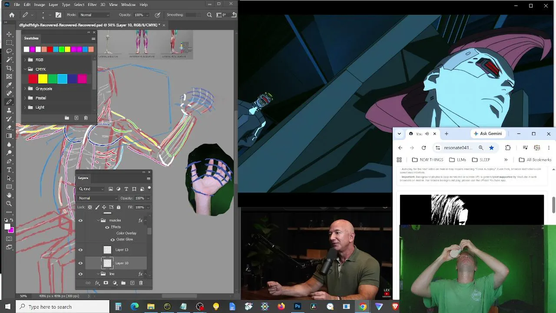
Task: Open the File menu in Photoshop
Action: pos(17,4)
